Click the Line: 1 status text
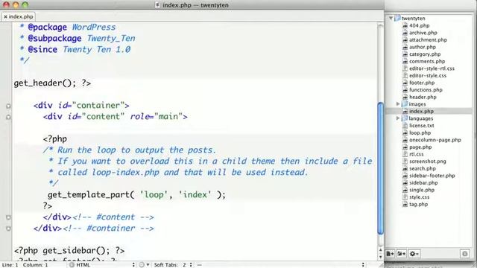 10,265
